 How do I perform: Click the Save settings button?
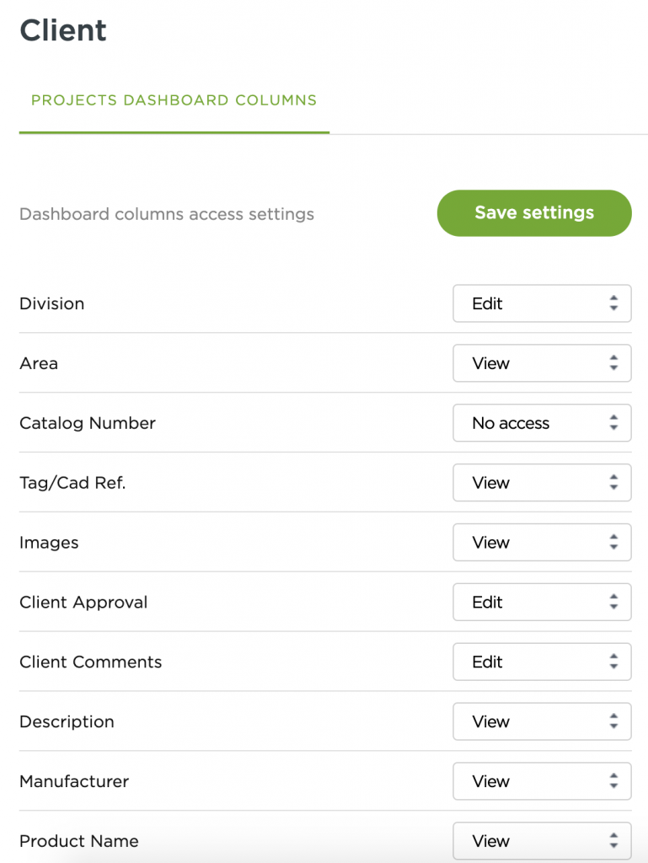point(533,213)
